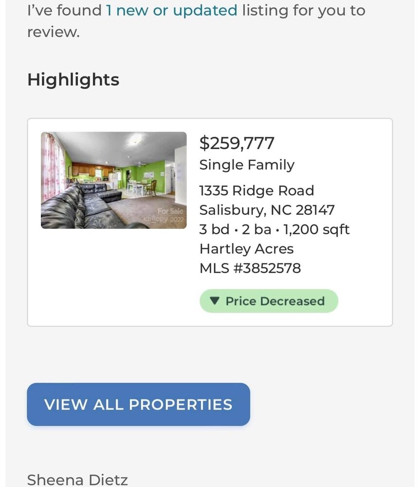Click the Single Family property type

click(247, 165)
